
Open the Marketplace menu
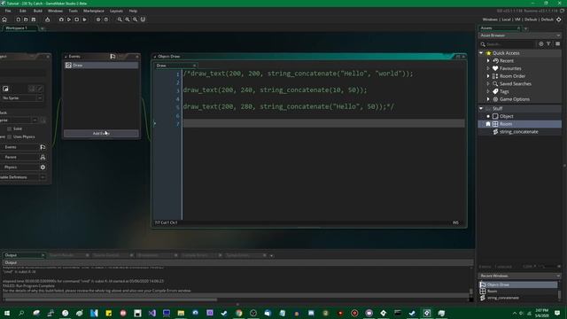coord(94,11)
